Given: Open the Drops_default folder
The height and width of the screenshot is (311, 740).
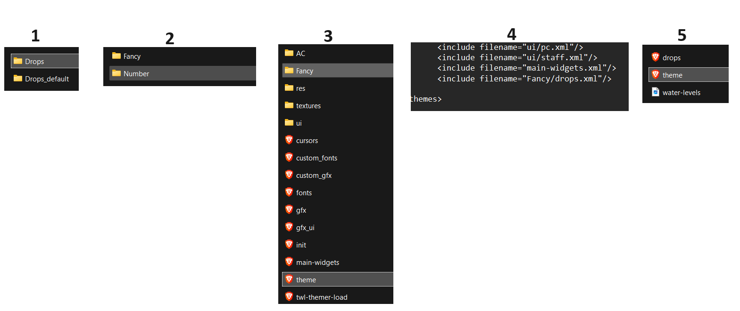Looking at the screenshot, I should click(x=45, y=79).
